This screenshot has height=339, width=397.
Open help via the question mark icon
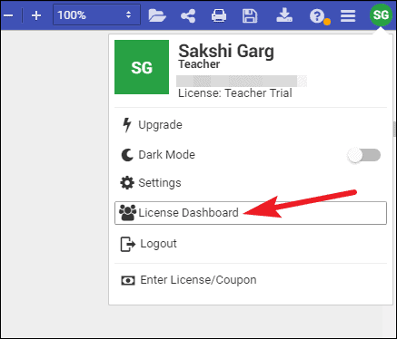pyautogui.click(x=317, y=15)
